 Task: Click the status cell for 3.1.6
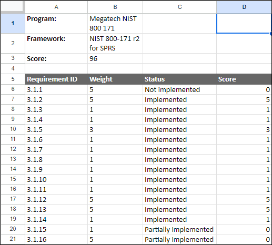179,139
